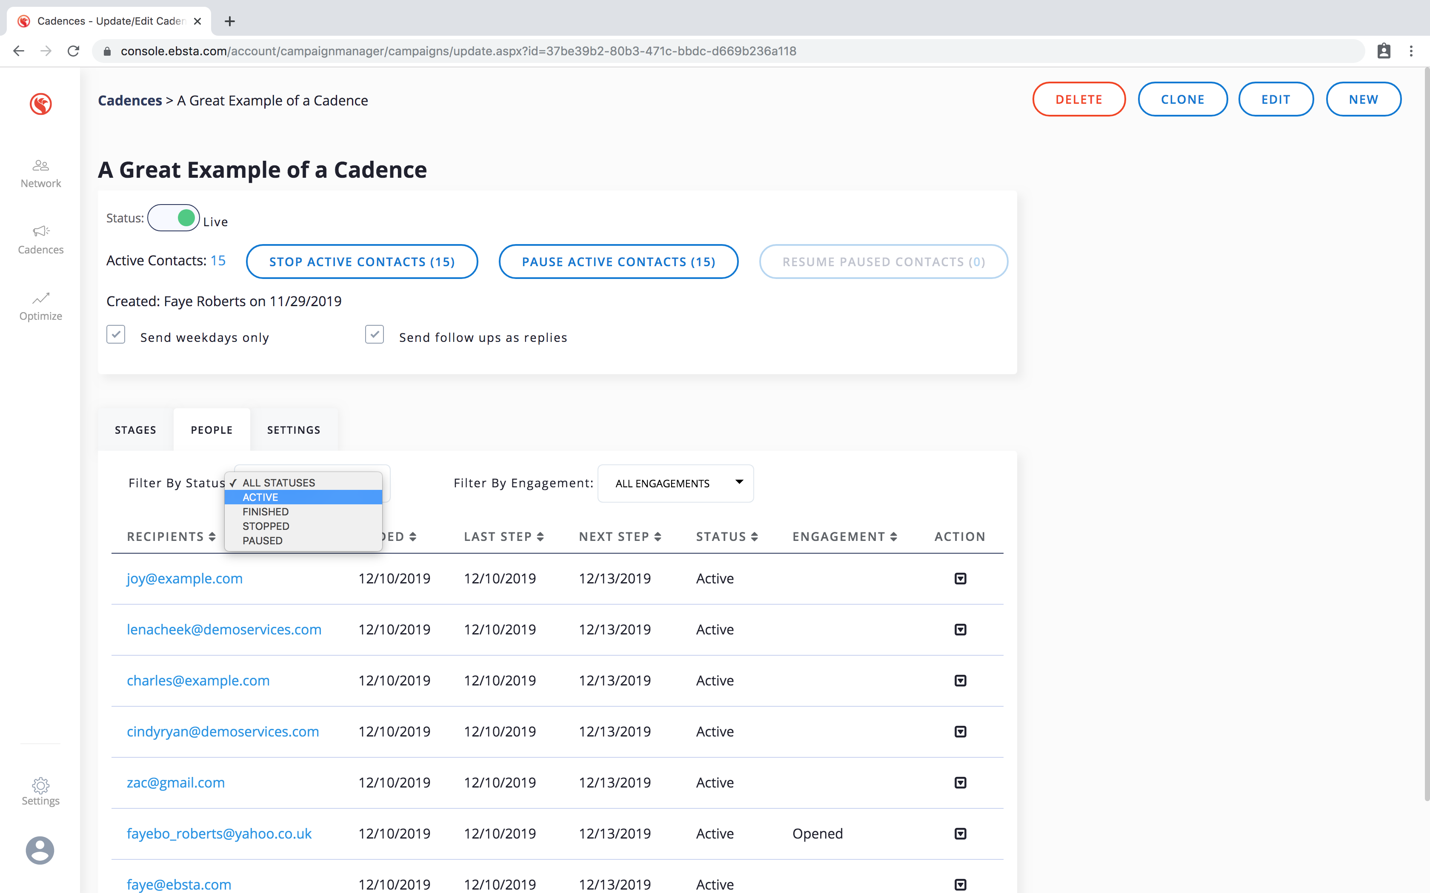
Task: Open action menu icon for joy@example.com
Action: click(960, 578)
